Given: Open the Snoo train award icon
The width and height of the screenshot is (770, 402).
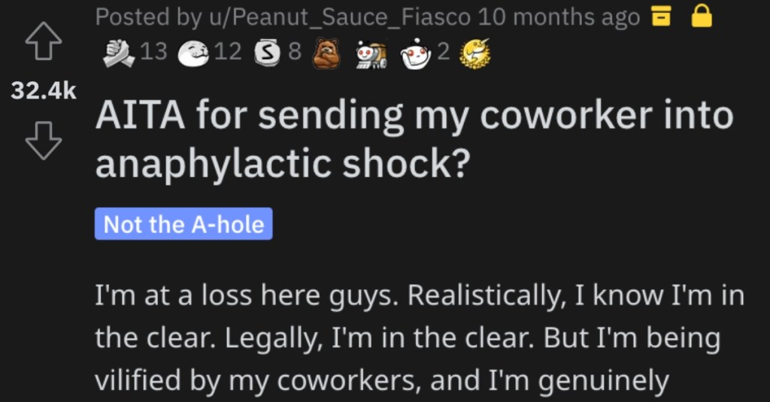Looking at the screenshot, I should 371,54.
